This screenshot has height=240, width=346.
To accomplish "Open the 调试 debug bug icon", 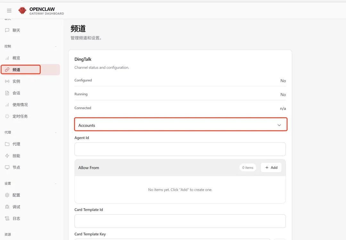I will pyautogui.click(x=7, y=207).
